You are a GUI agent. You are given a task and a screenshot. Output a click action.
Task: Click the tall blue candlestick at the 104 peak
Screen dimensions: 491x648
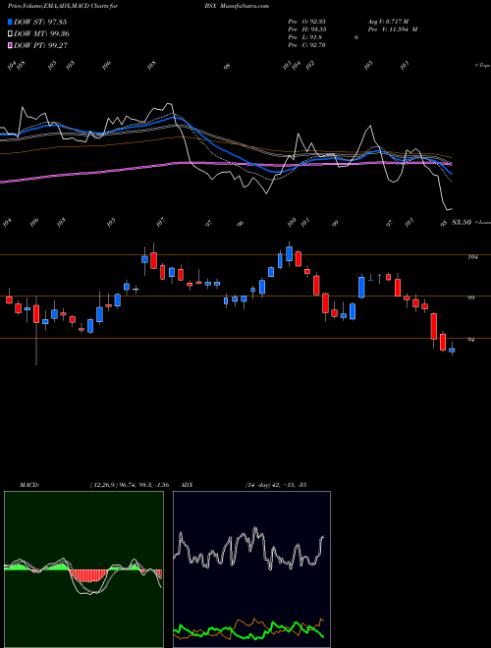[290, 253]
